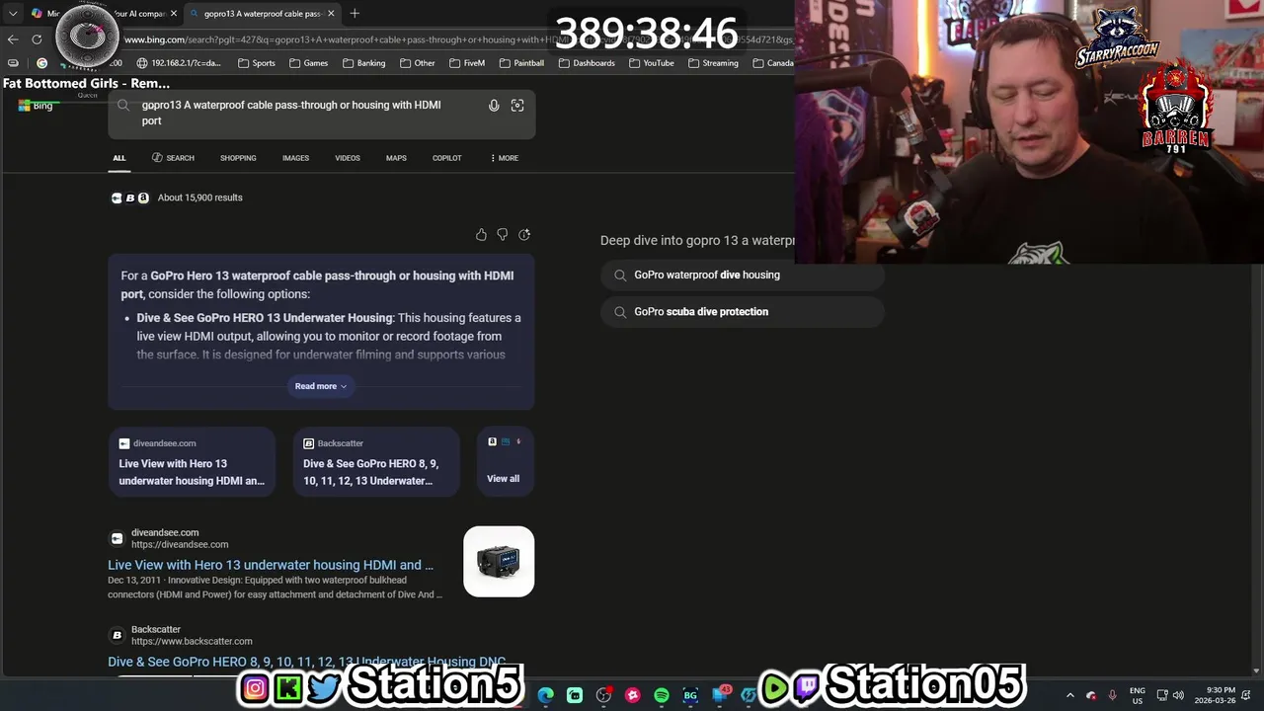Open the YouTube bookmarks folder
Screen dimensions: 1264x711
[x=651, y=63]
